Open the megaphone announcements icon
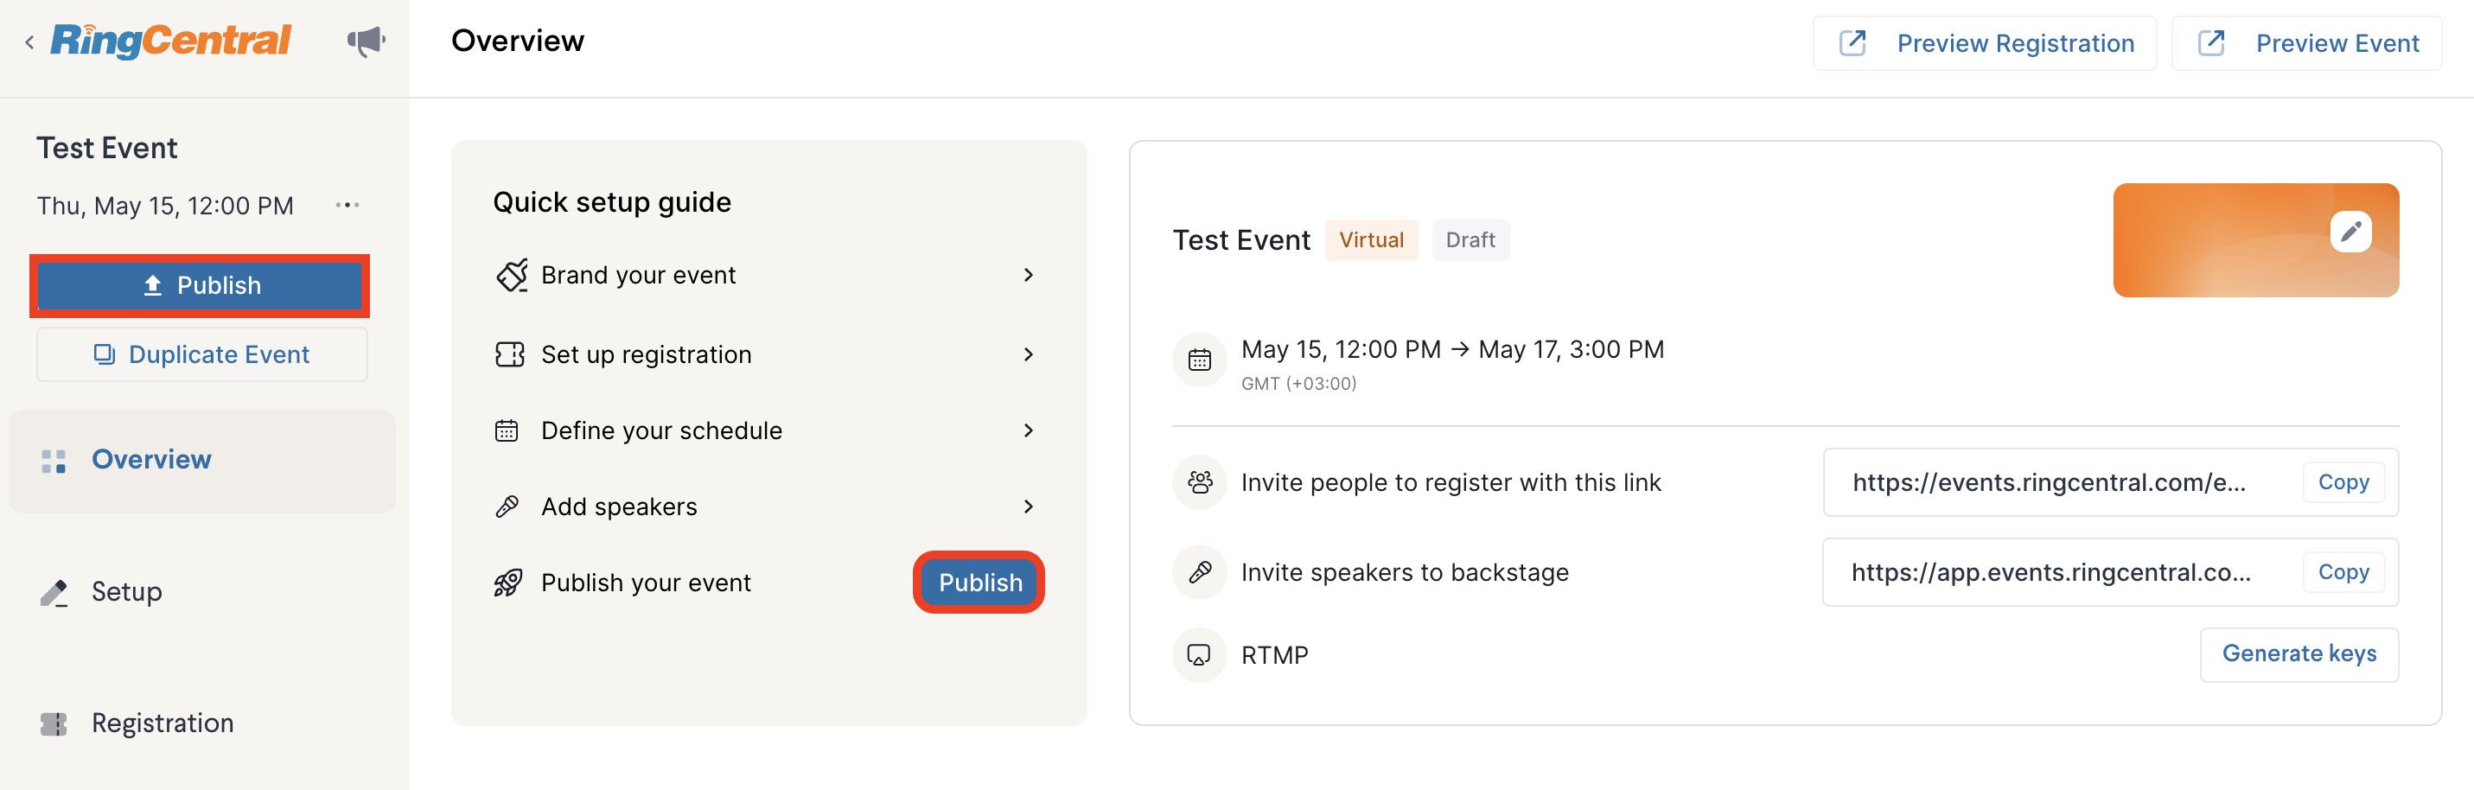Image resolution: width=2474 pixels, height=790 pixels. click(365, 41)
